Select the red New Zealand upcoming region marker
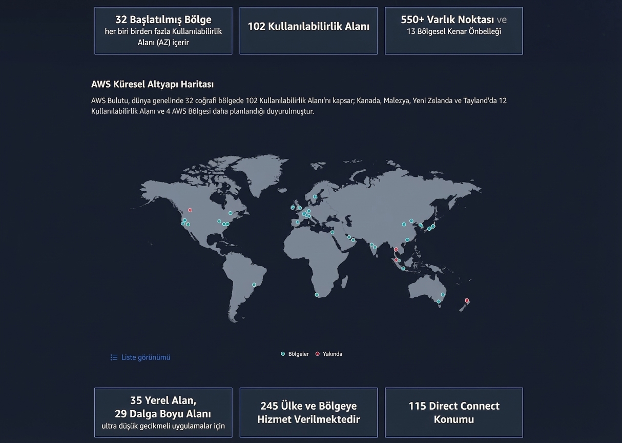 [x=467, y=300]
